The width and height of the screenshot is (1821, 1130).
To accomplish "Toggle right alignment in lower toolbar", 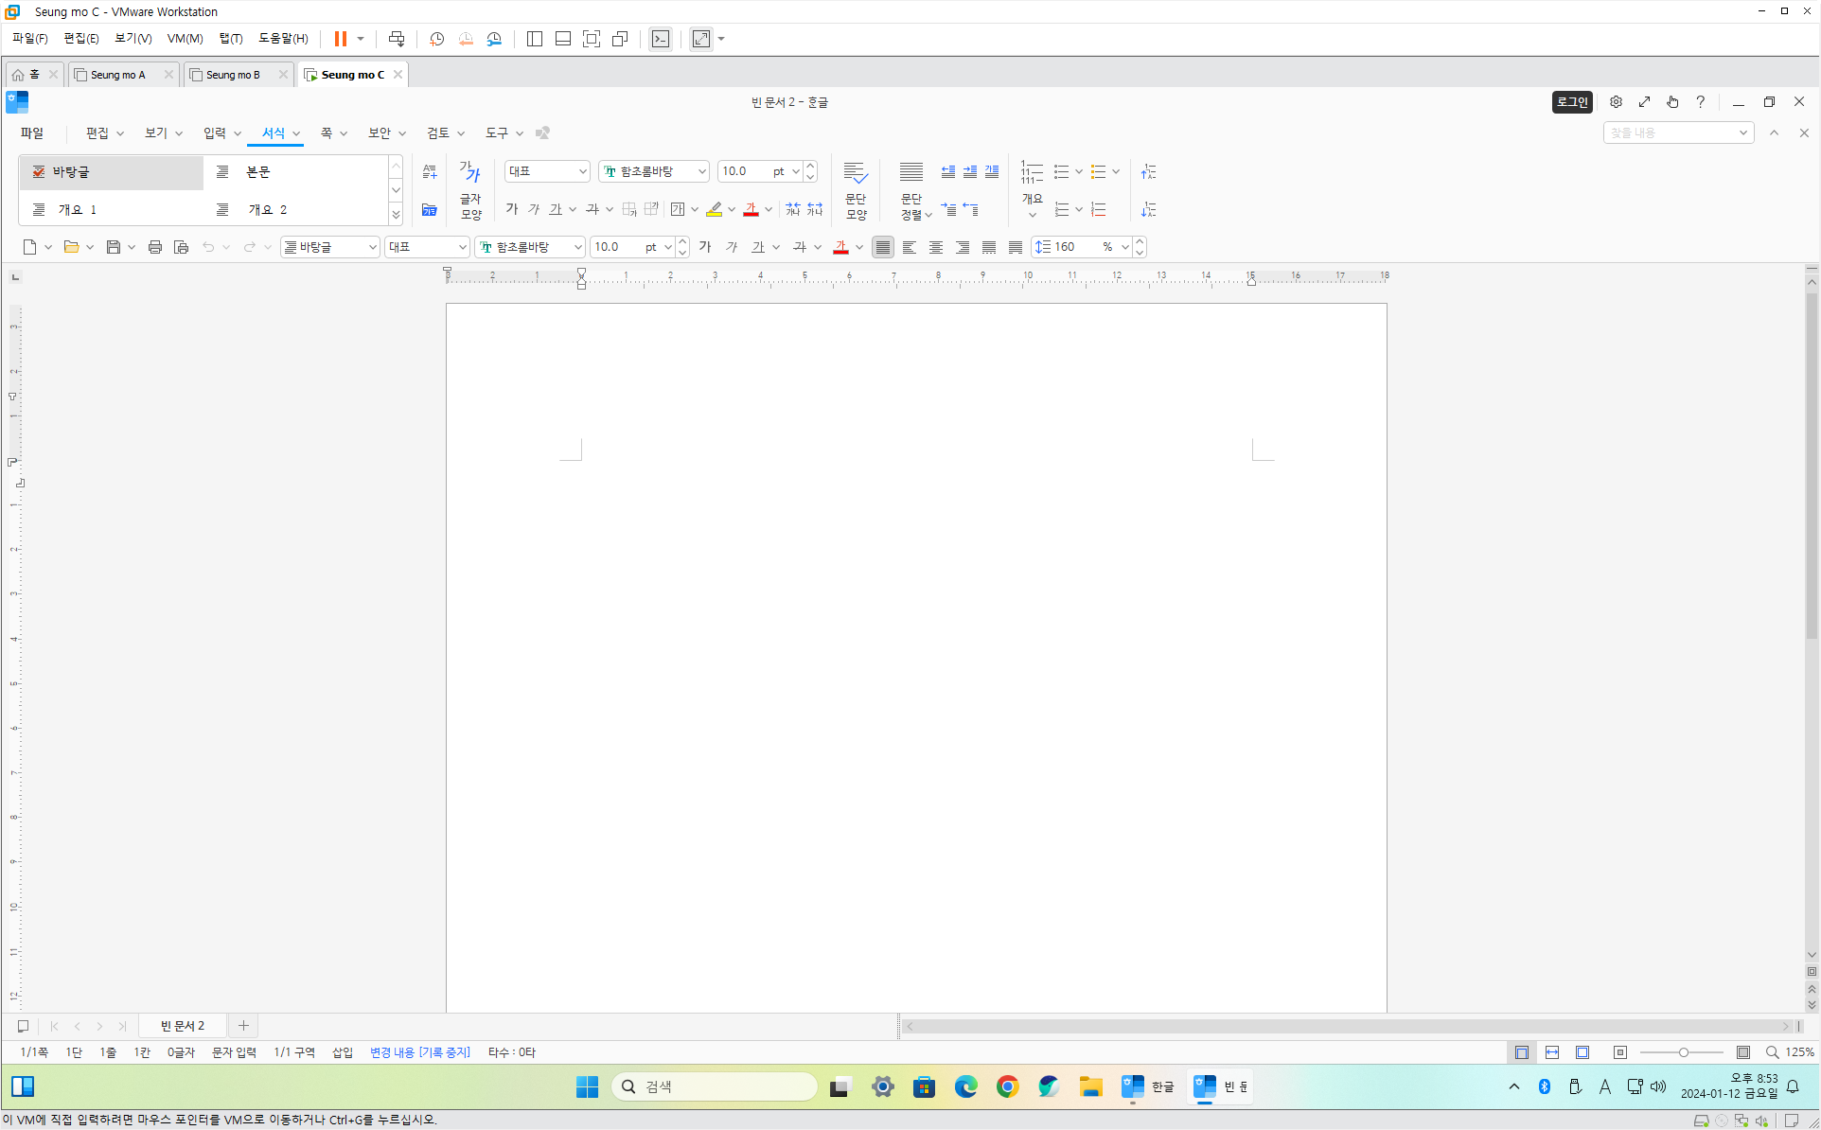I will pyautogui.click(x=963, y=247).
